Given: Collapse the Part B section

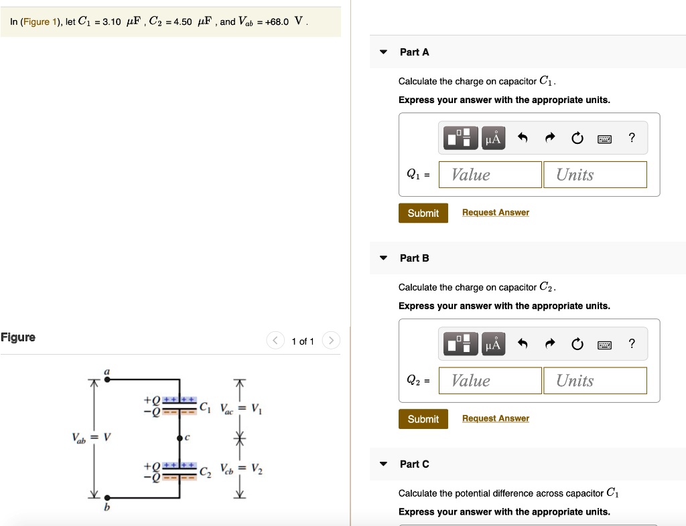Looking at the screenshot, I should pyautogui.click(x=383, y=258).
